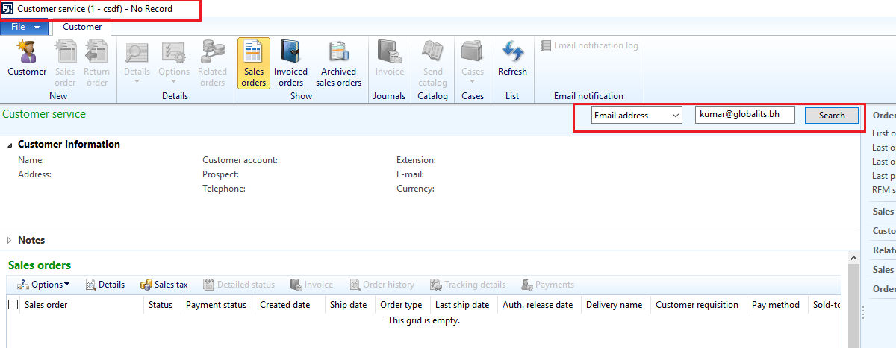The image size is (896, 348).
Task: Click the vertical scrollbar up arrow
Action: click(854, 257)
